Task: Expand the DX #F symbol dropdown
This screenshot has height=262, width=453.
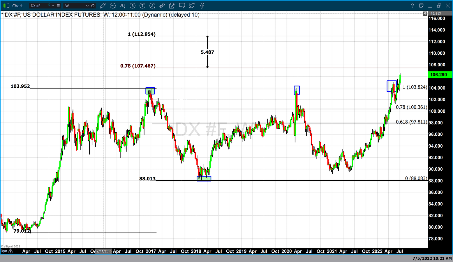Action: [x=53, y=6]
